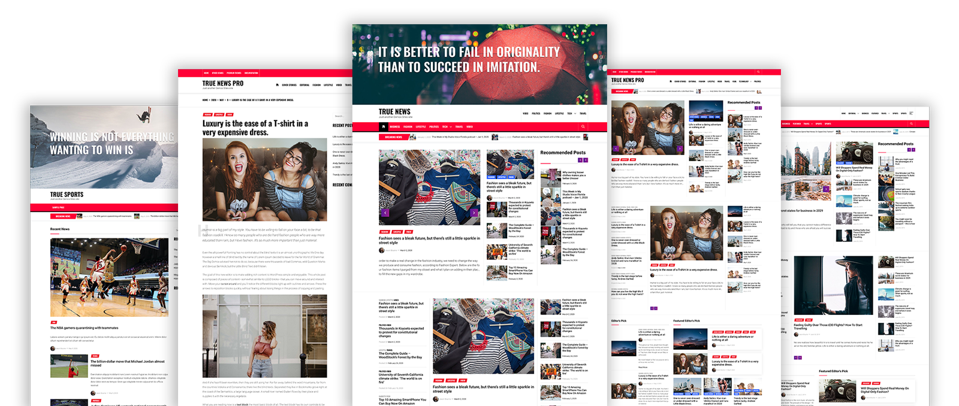The image size is (959, 406).
Task: Expand the Editorial dropdown in far-right mockup header
Action: pos(858,113)
